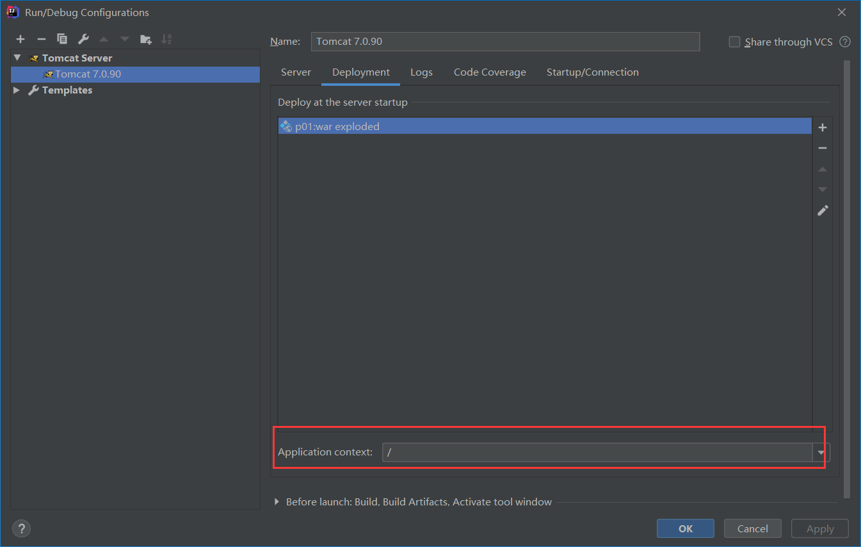Expand the Templates tree node
Viewport: 861px width, 547px height.
(x=17, y=90)
